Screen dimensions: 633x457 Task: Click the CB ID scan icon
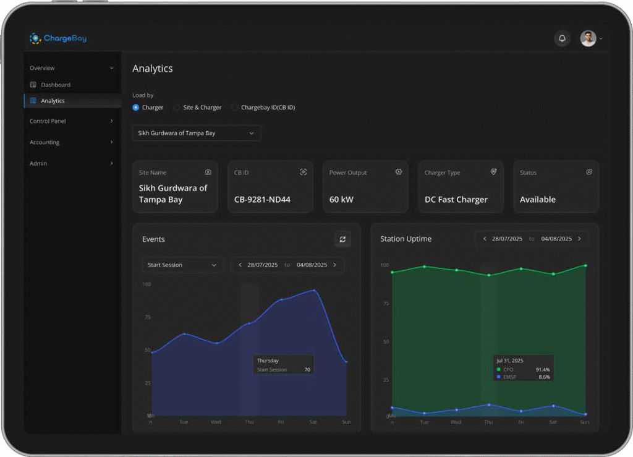303,172
